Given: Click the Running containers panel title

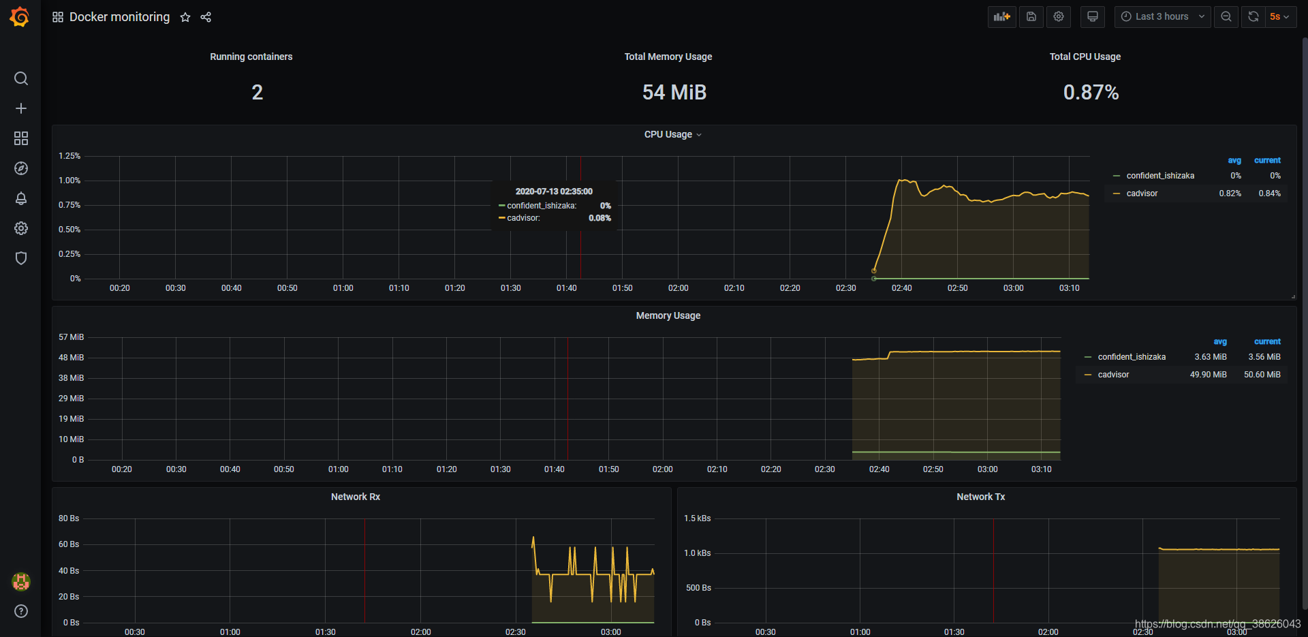Looking at the screenshot, I should [x=251, y=57].
